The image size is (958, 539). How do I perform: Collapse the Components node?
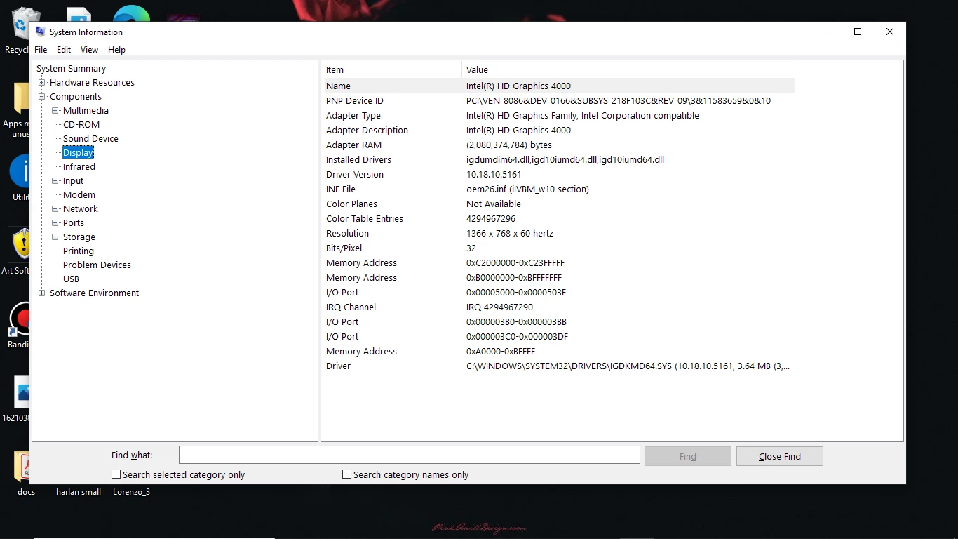pos(42,97)
